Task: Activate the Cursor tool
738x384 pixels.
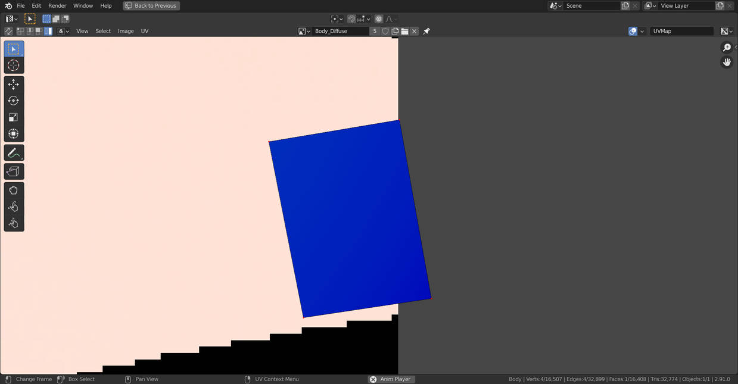Action: [14, 65]
